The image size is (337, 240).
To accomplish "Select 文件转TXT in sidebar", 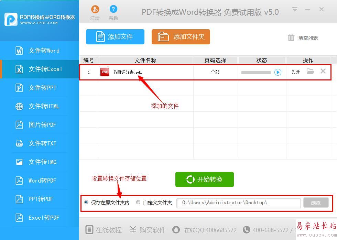I will tap(40, 143).
